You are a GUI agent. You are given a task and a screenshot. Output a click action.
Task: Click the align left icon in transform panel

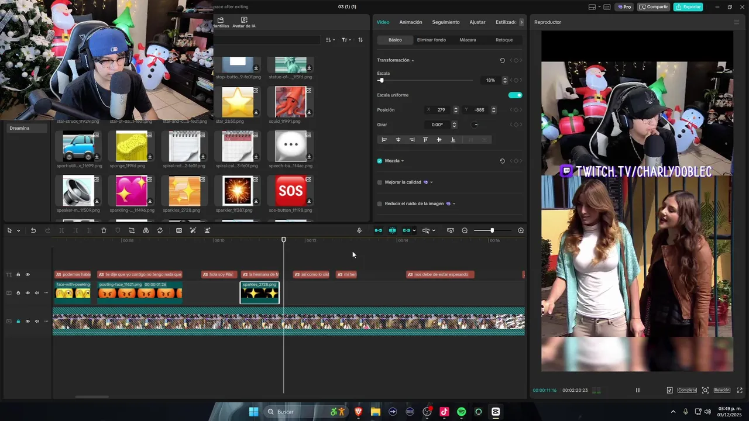click(384, 140)
